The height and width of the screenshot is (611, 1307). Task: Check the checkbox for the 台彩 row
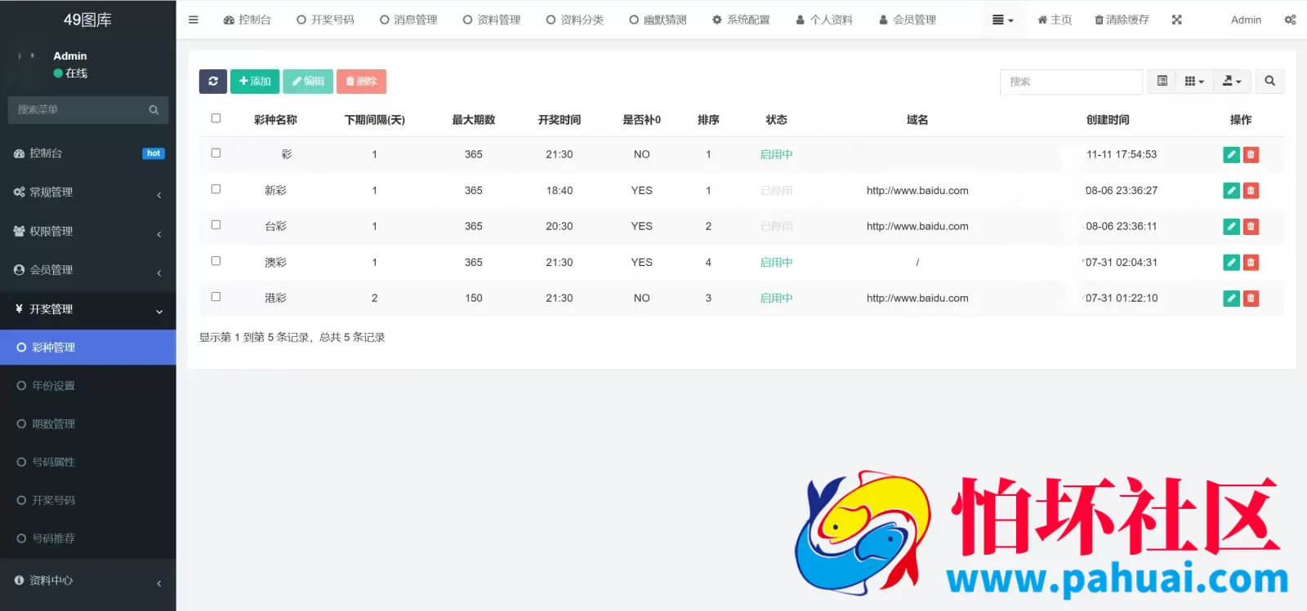[216, 224]
